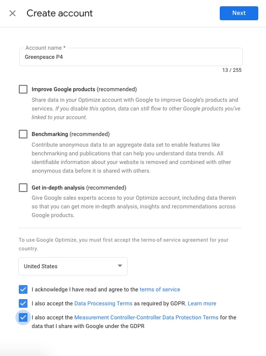The image size is (266, 356).
Task: Uncheck Measurement Controller-Controller terms checkbox
Action: click(x=23, y=317)
